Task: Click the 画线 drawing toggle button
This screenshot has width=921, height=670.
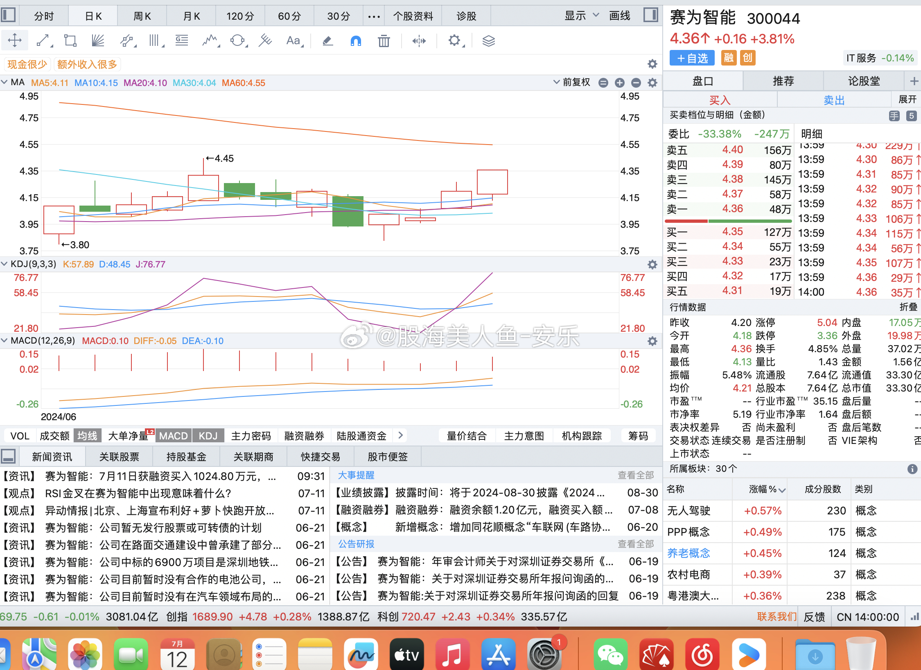Action: tap(619, 16)
